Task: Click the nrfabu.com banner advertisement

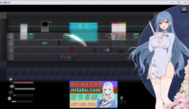Action: point(94,94)
